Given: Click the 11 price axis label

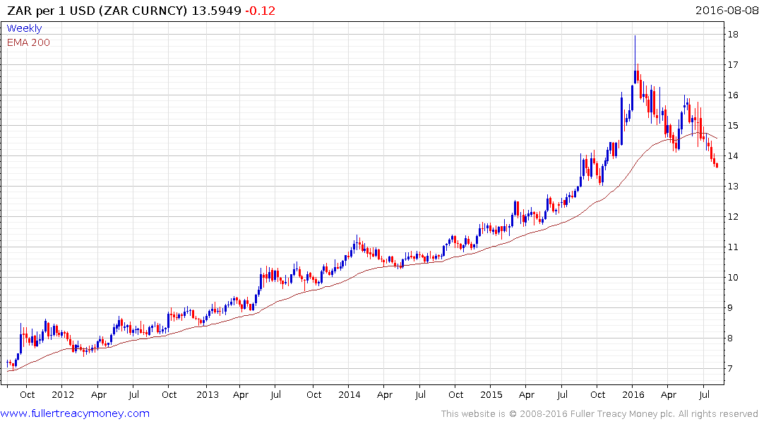Looking at the screenshot, I should [x=732, y=247].
